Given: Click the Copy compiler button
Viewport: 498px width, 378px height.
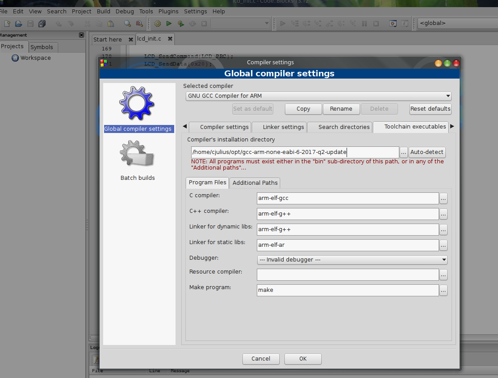Looking at the screenshot, I should point(303,109).
